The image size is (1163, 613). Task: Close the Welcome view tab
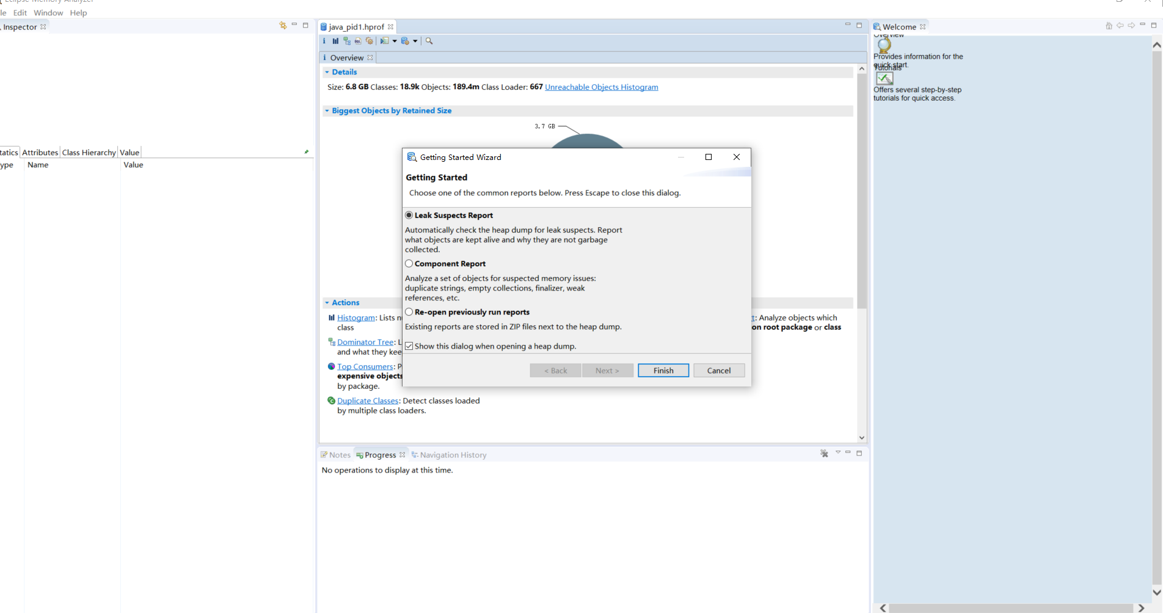point(923,27)
